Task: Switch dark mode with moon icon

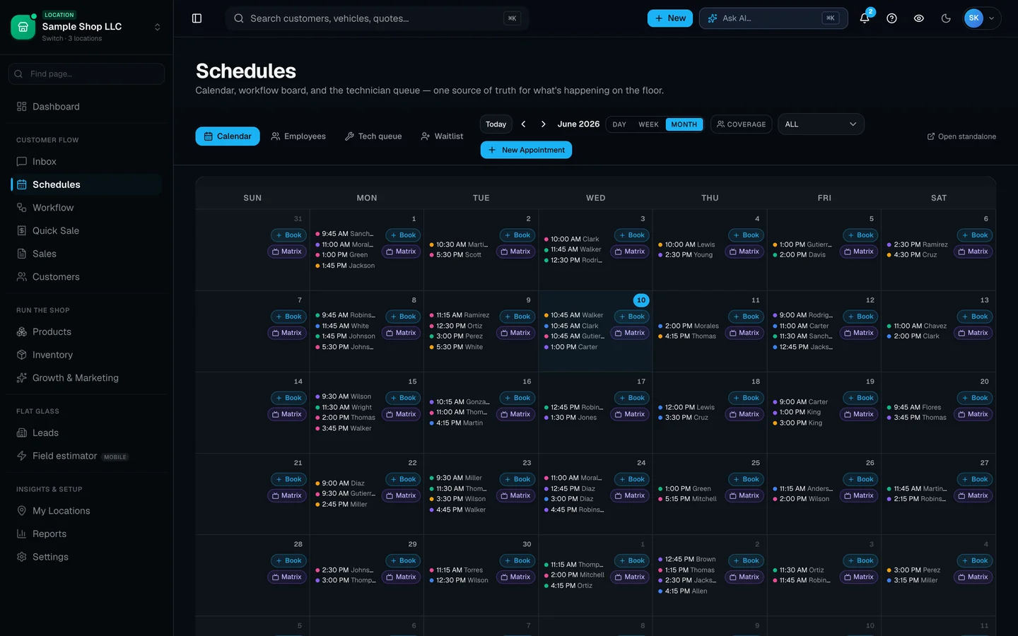Action: 946,18
